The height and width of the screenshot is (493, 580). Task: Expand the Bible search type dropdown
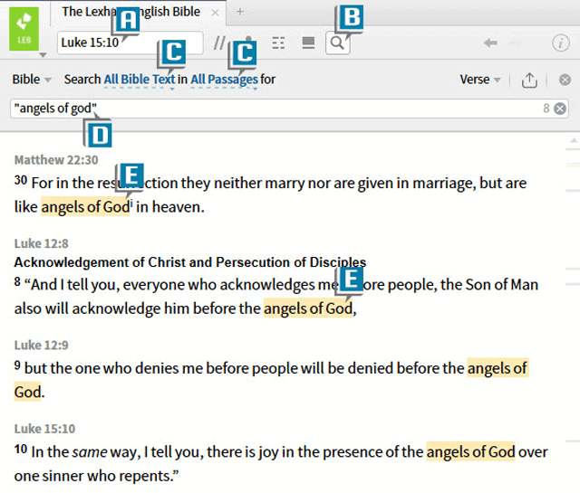[x=31, y=80]
